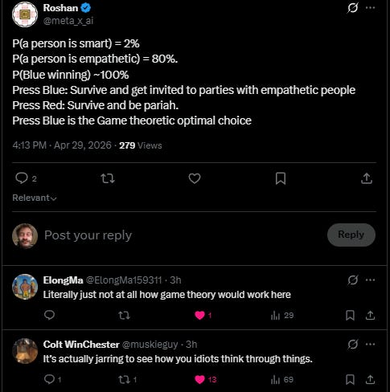Repost Colt WinChester's reply

coord(128,379)
